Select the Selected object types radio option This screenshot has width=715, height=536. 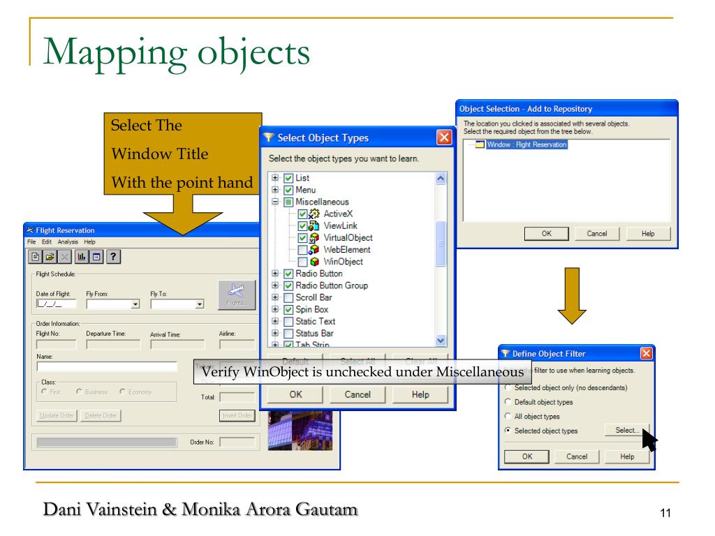(508, 430)
